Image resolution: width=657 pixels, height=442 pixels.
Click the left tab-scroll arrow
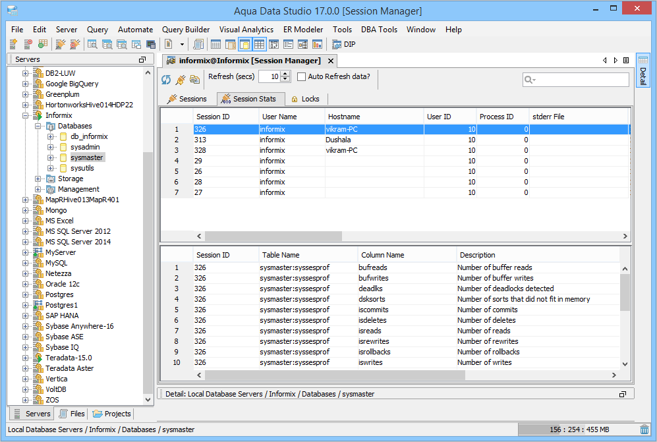605,61
